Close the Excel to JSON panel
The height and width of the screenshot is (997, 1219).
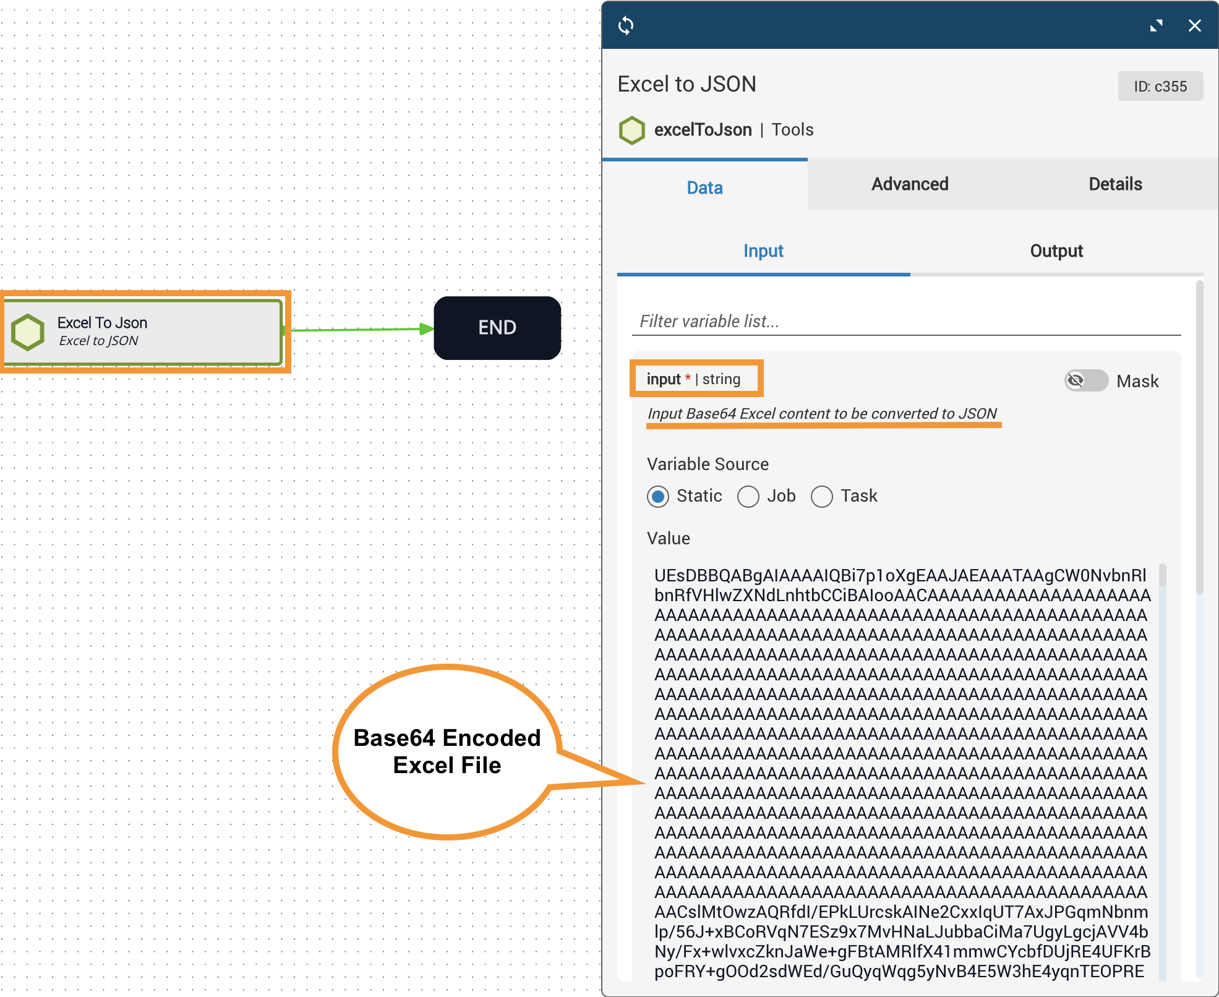click(x=1194, y=25)
